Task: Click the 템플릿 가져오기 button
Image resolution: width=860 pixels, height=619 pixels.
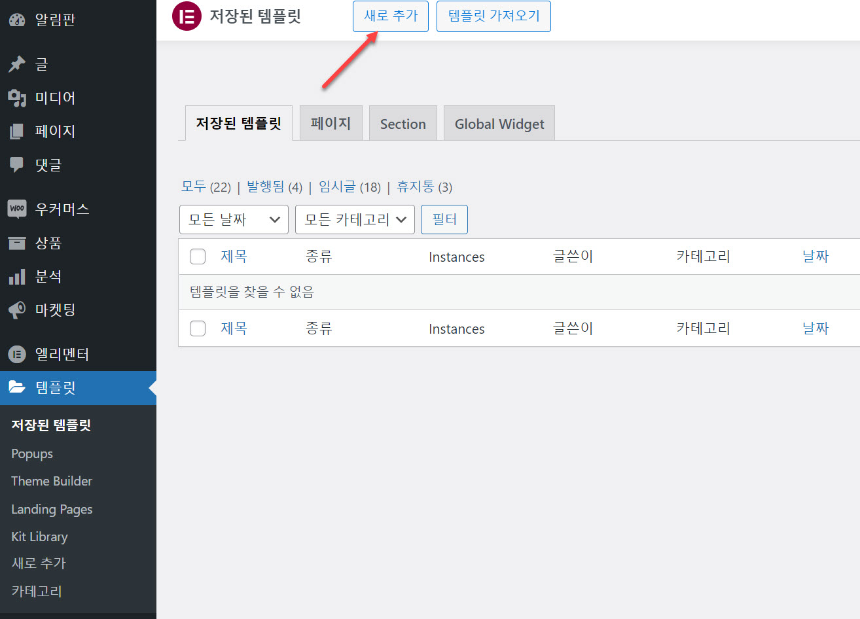Action: coord(493,16)
